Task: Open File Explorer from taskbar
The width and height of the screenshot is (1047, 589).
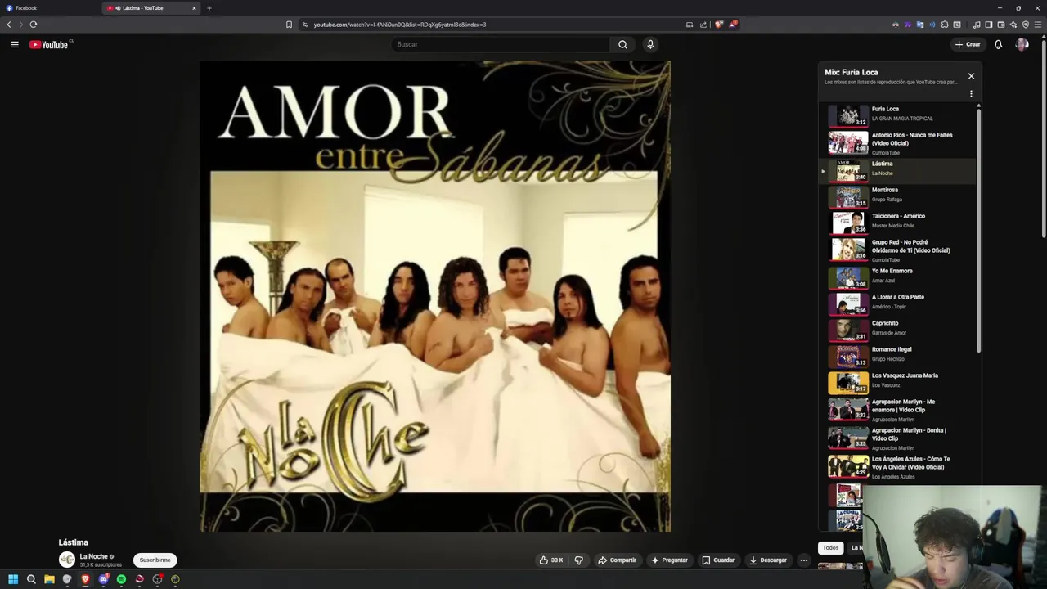Action: (49, 579)
